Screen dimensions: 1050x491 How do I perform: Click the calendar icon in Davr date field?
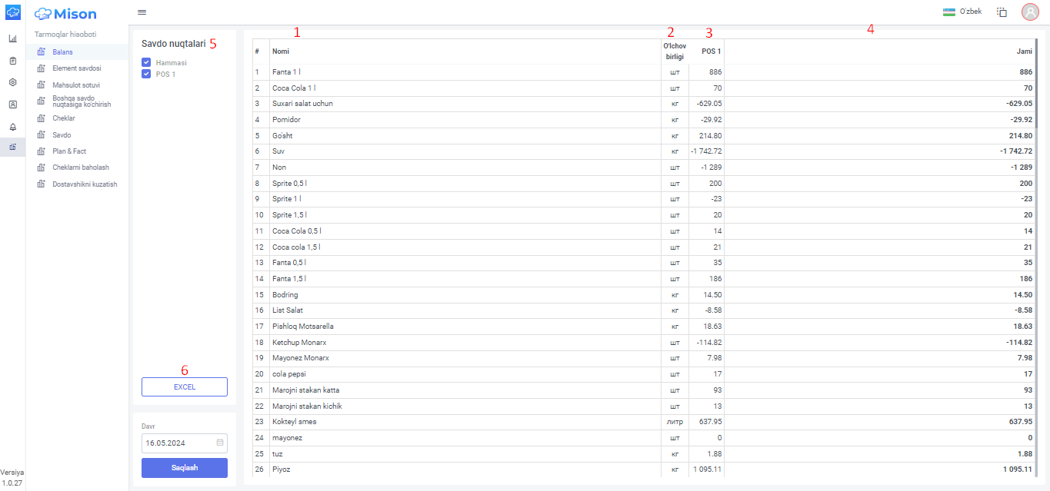click(x=220, y=443)
